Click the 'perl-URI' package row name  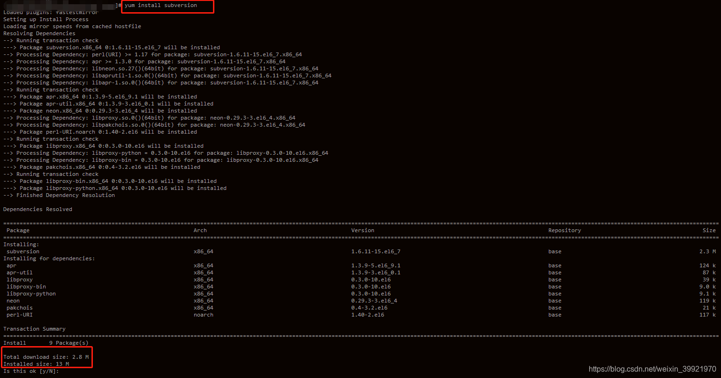click(20, 315)
